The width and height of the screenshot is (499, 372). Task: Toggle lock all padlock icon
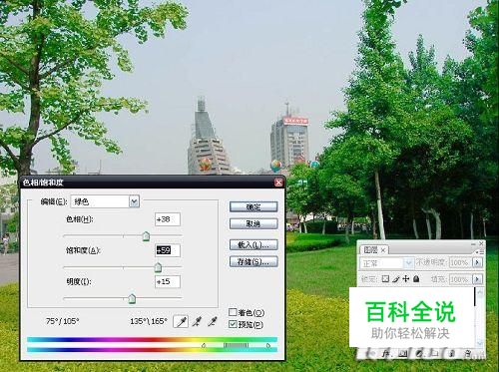pos(416,279)
